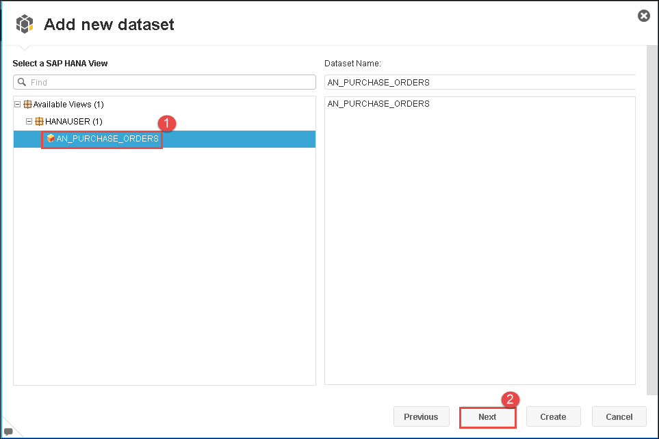Click the HANAUSER package icon
This screenshot has width=659, height=439.
click(40, 122)
